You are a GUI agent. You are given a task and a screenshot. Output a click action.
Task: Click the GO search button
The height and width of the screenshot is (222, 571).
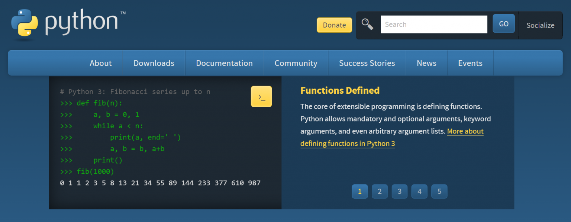click(x=503, y=23)
